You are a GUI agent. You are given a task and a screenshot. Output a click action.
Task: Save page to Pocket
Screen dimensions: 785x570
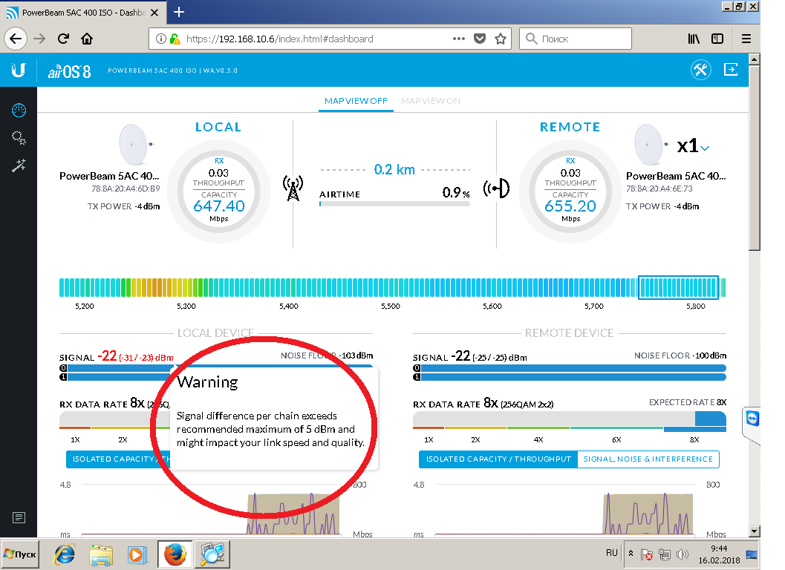pos(480,39)
